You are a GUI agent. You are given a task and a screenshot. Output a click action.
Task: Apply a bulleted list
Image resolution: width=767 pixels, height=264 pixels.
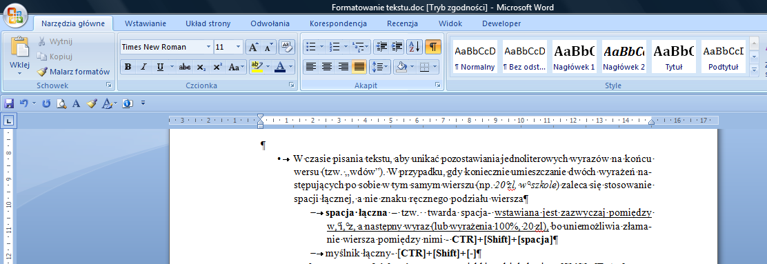point(310,47)
